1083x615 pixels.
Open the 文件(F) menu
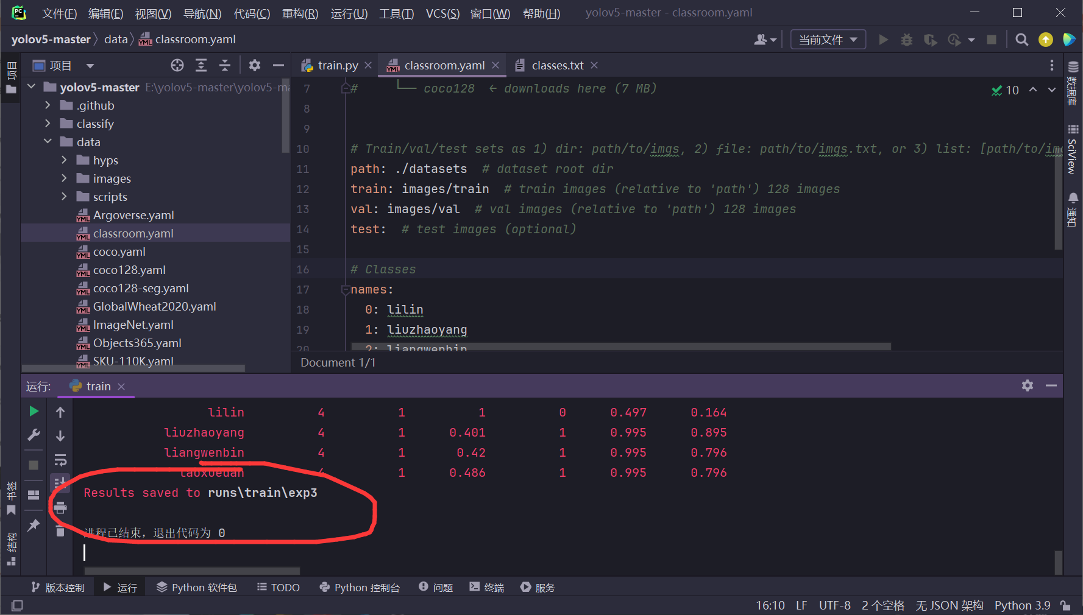(59, 13)
